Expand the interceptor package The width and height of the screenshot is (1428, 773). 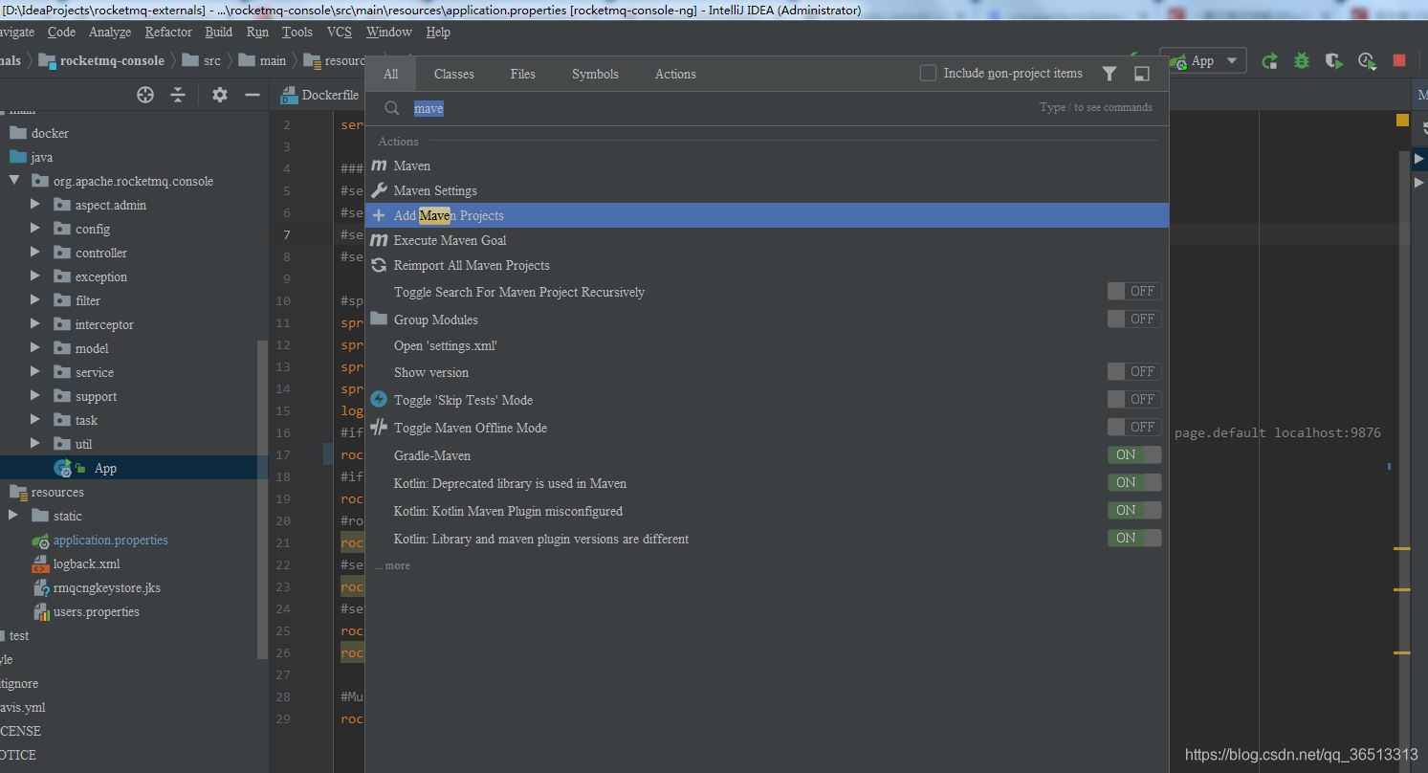tap(35, 323)
